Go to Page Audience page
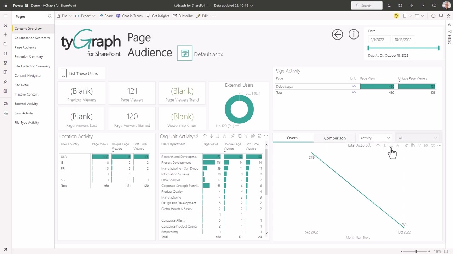Image resolution: width=453 pixels, height=254 pixels. tap(25, 47)
